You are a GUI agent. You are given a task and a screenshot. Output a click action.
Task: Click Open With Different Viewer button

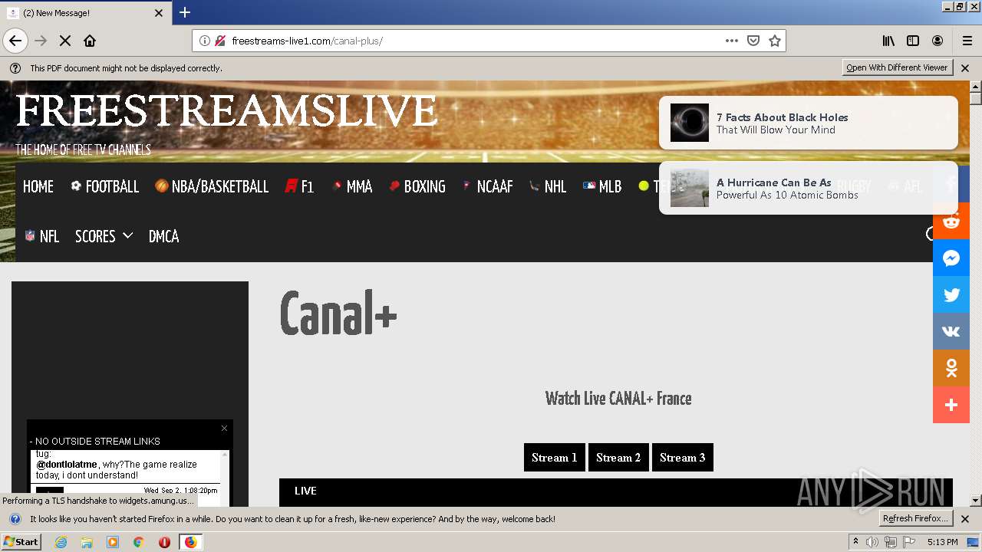(x=897, y=67)
